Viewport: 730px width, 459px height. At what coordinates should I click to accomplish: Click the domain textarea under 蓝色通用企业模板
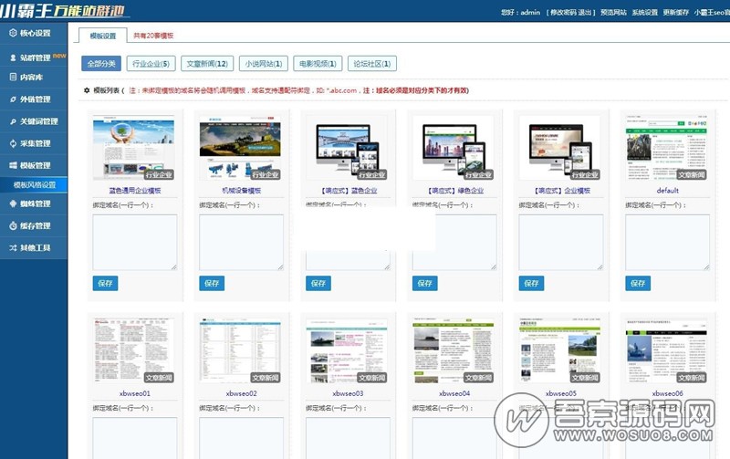point(135,242)
